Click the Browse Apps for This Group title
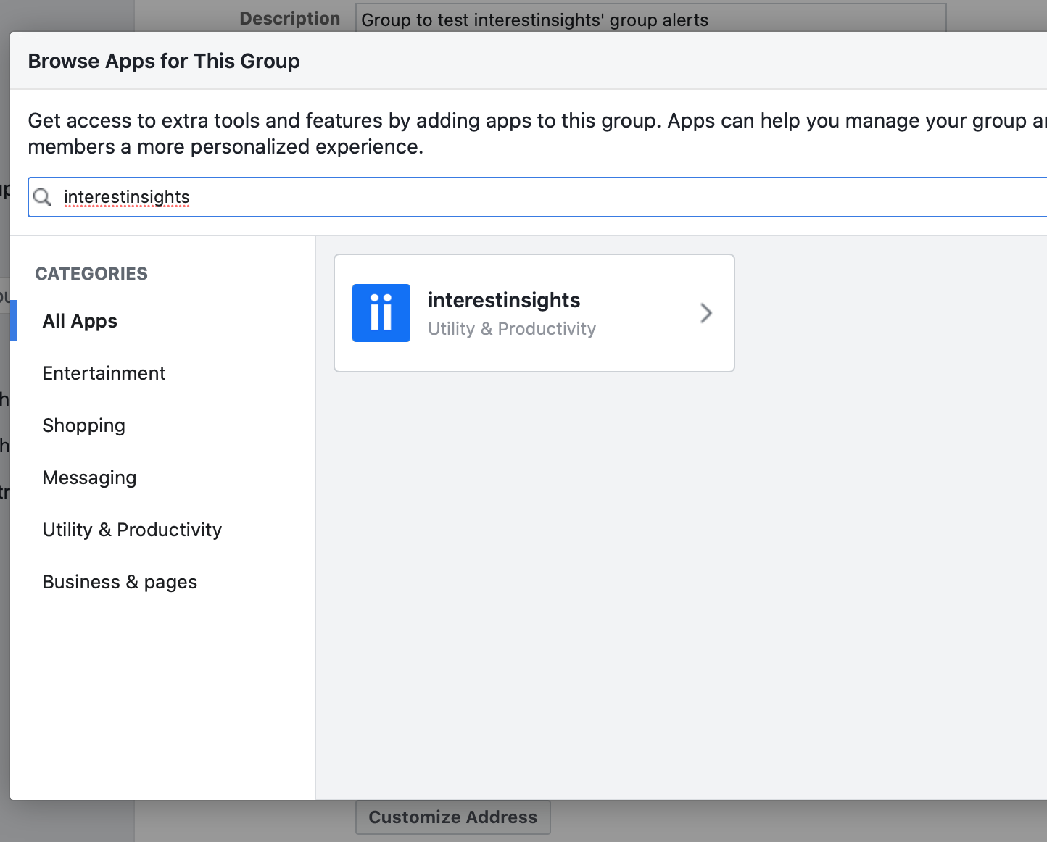Viewport: 1047px width, 842px height. click(164, 61)
